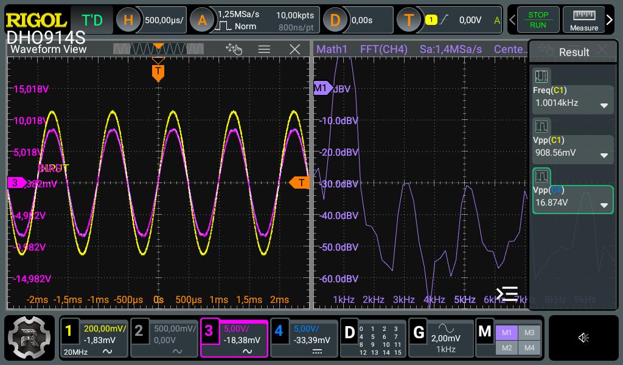
Task: Click the 10,00kpts memory depth text
Action: tap(295, 15)
